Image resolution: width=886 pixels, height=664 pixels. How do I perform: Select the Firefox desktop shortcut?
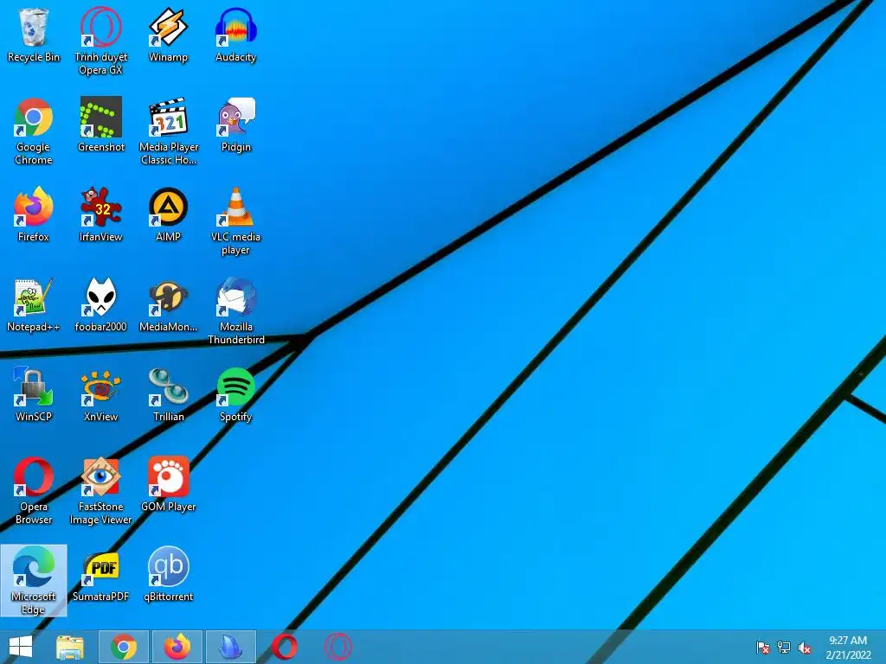[34, 214]
